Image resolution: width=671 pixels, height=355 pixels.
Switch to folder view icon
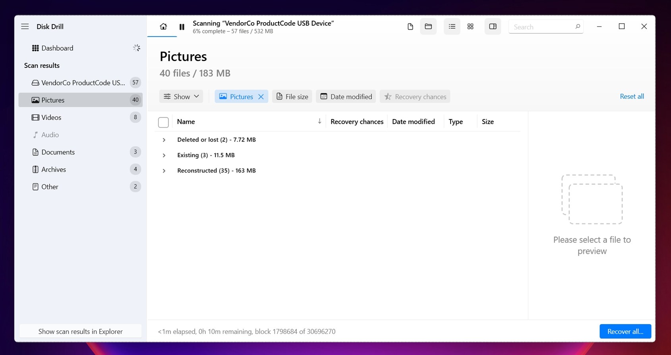428,27
